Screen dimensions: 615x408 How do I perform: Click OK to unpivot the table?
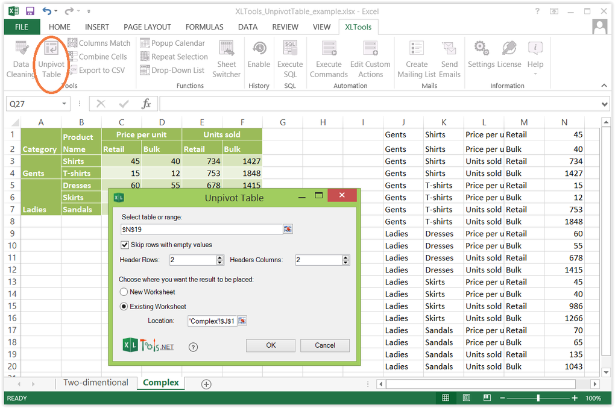click(270, 345)
